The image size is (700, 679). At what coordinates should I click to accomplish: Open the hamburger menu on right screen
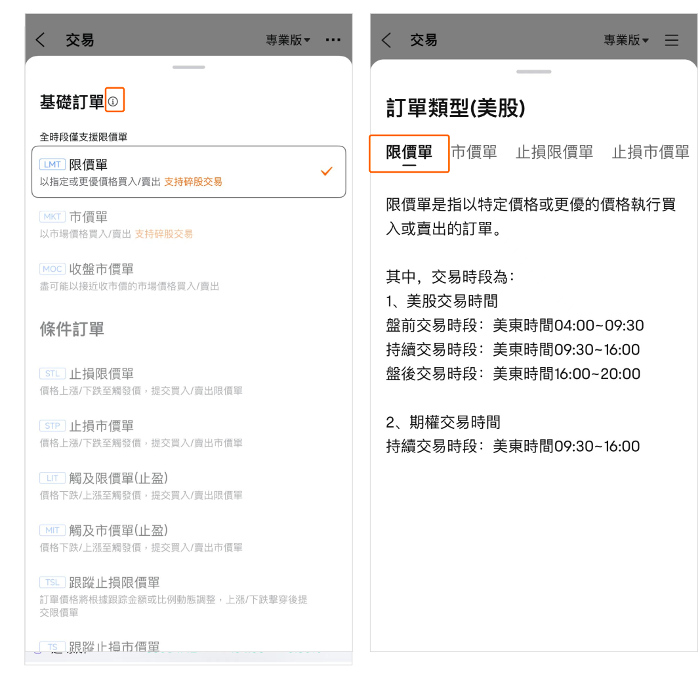[x=671, y=40]
